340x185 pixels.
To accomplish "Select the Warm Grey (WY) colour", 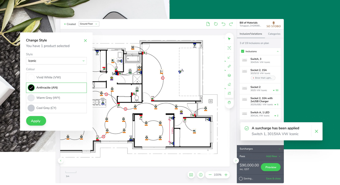I will pyautogui.click(x=56, y=98).
